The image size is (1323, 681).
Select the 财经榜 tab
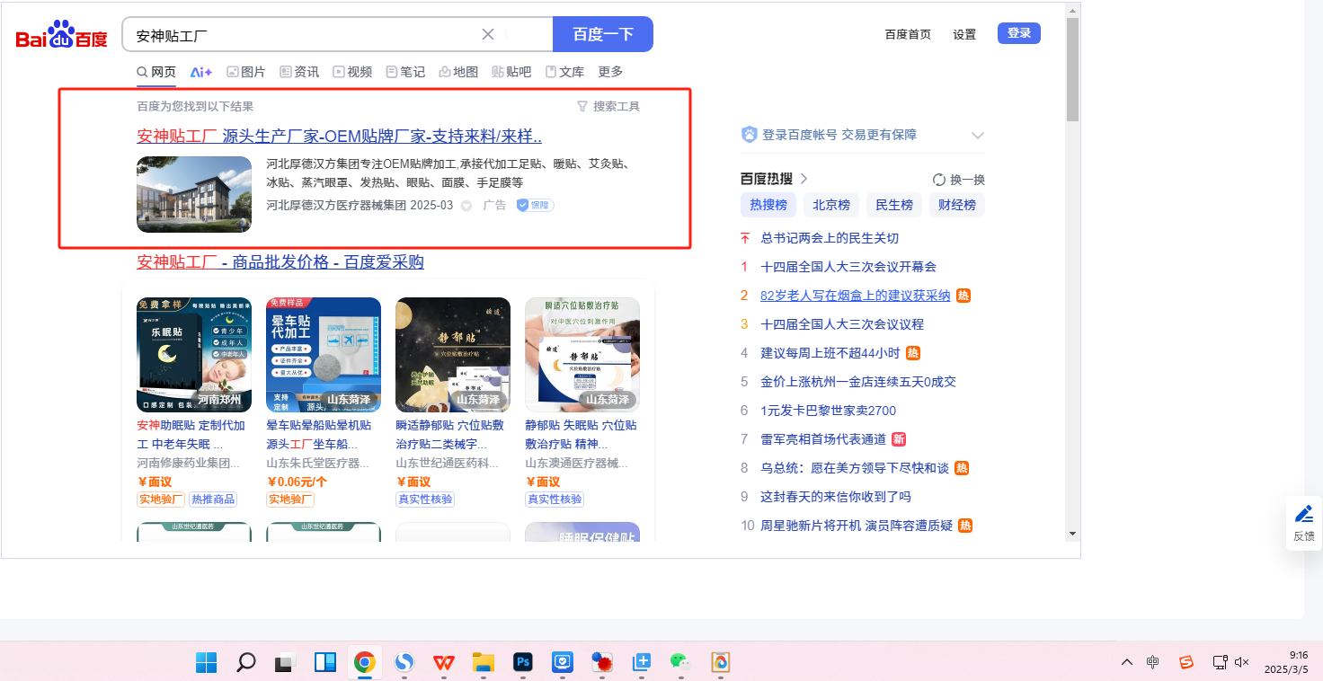coord(957,205)
